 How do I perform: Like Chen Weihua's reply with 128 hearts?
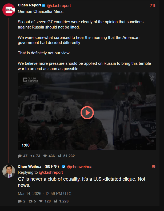tap(41, 201)
